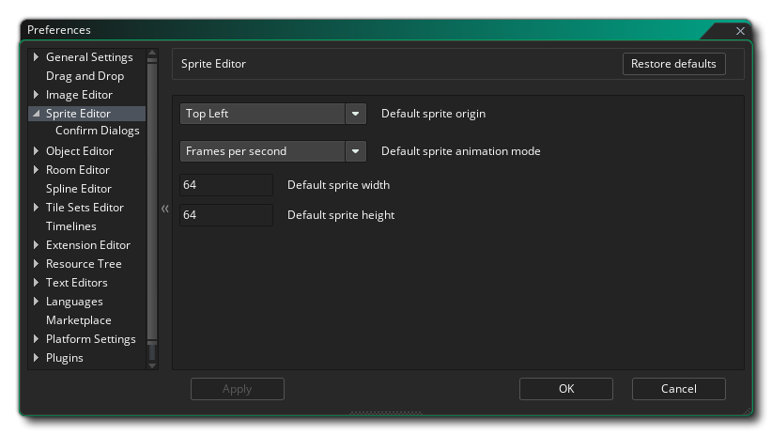
Task: Click the Cancel button
Action: click(x=678, y=389)
